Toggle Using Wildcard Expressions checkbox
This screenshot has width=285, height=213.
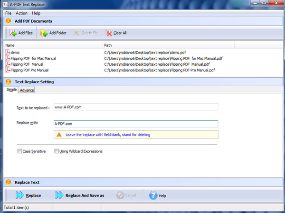tap(57, 151)
